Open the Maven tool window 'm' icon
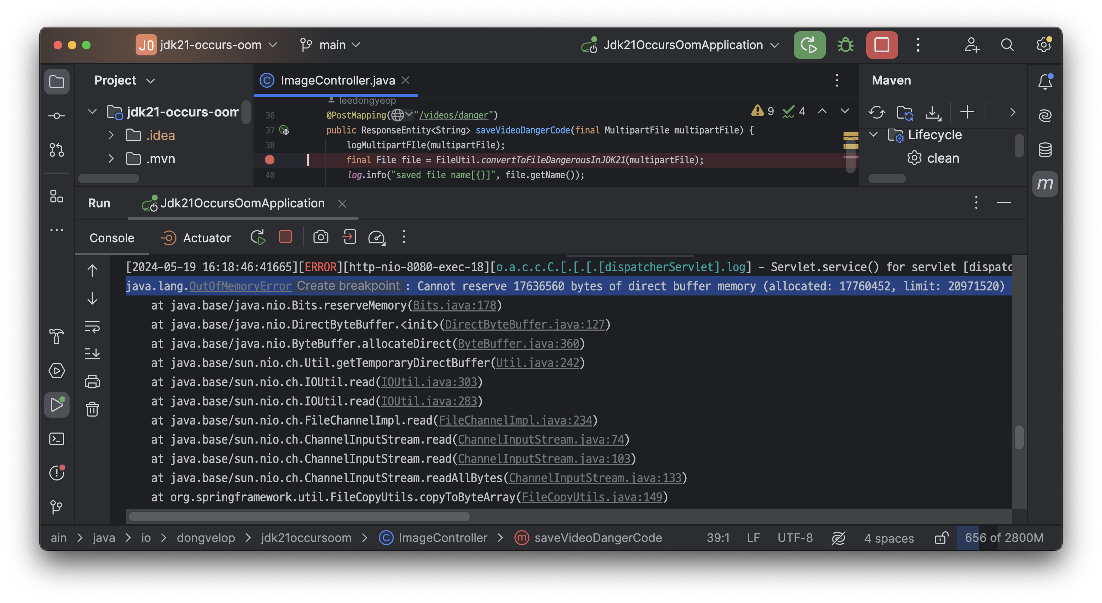Screen dimensions: 1102x603 pyautogui.click(x=1045, y=184)
